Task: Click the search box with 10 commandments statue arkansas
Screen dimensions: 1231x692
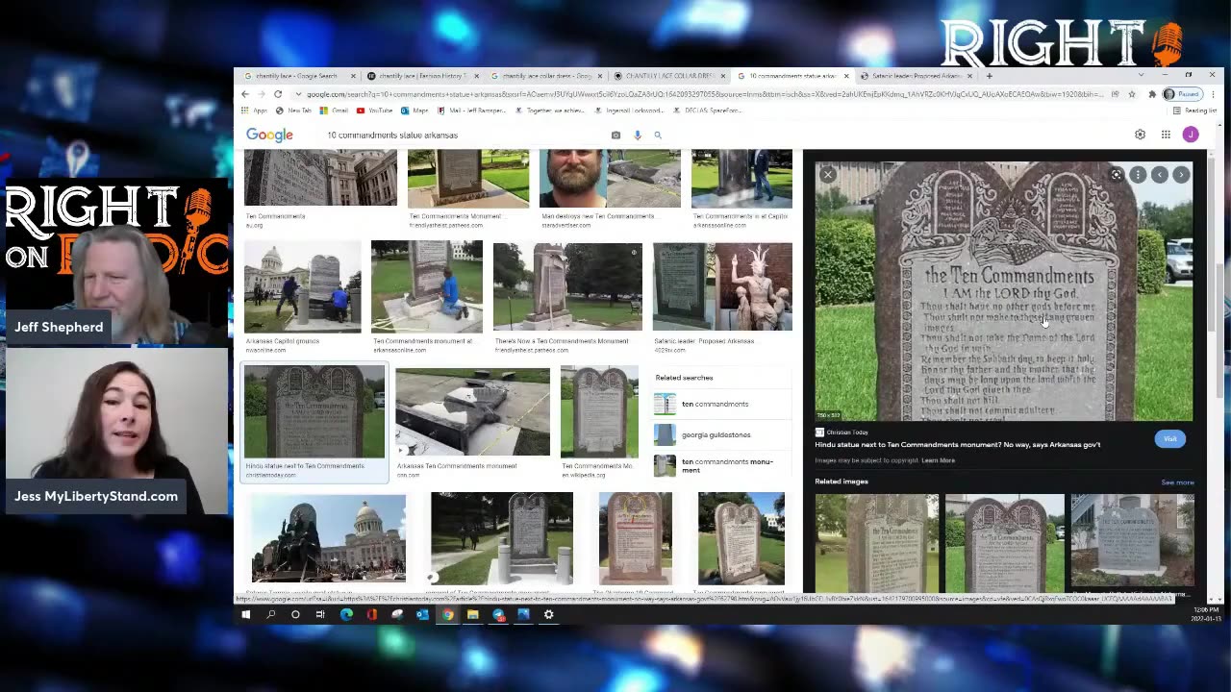Action: 466,136
